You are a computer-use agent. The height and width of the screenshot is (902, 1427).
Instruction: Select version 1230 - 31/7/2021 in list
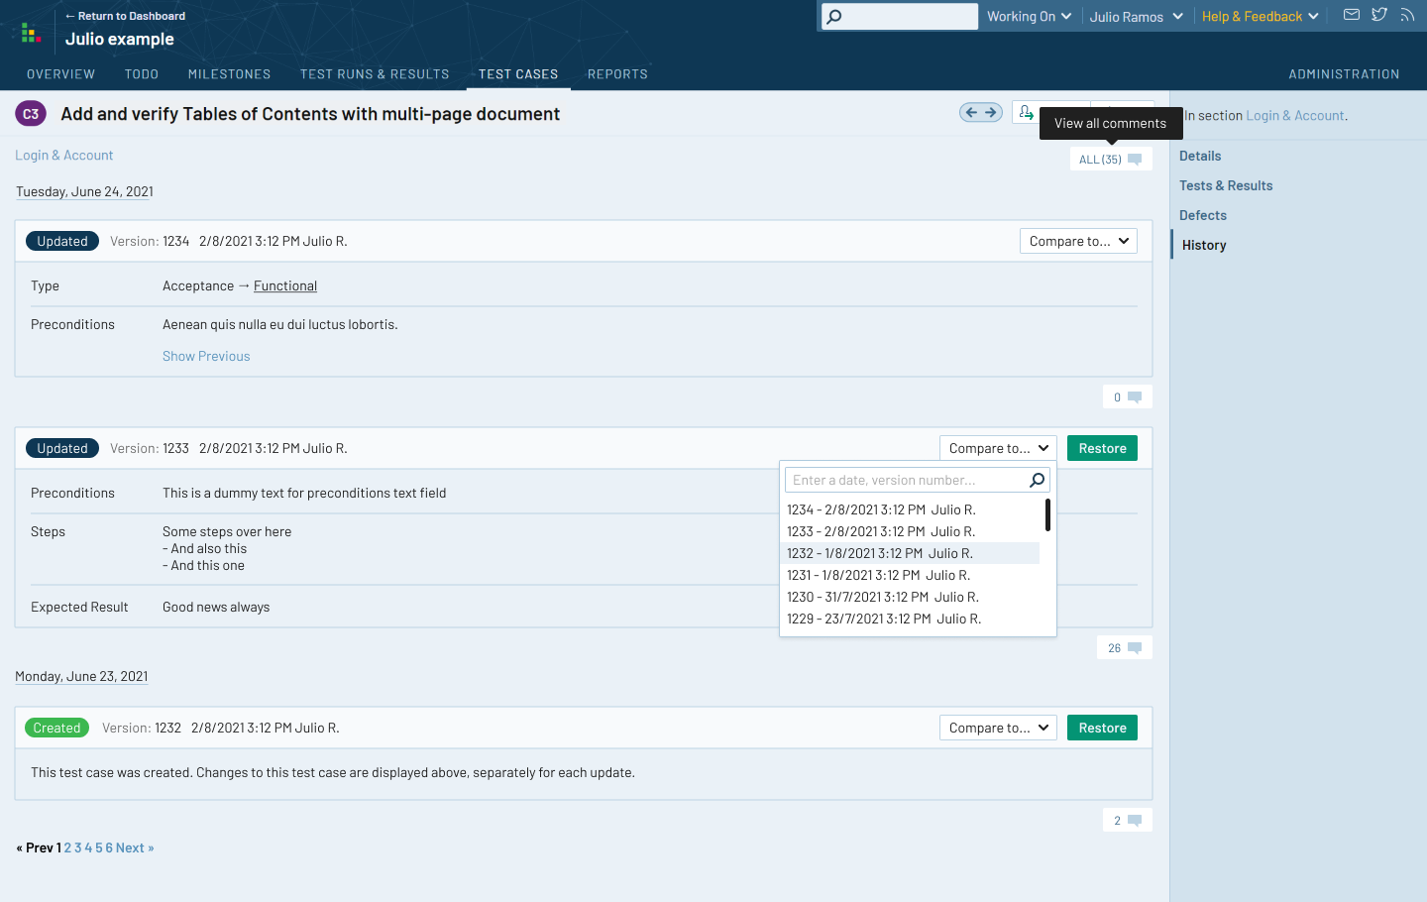point(910,597)
